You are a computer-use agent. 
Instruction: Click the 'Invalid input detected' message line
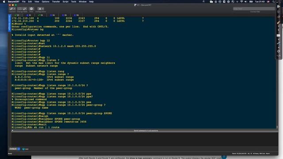(x=42, y=35)
